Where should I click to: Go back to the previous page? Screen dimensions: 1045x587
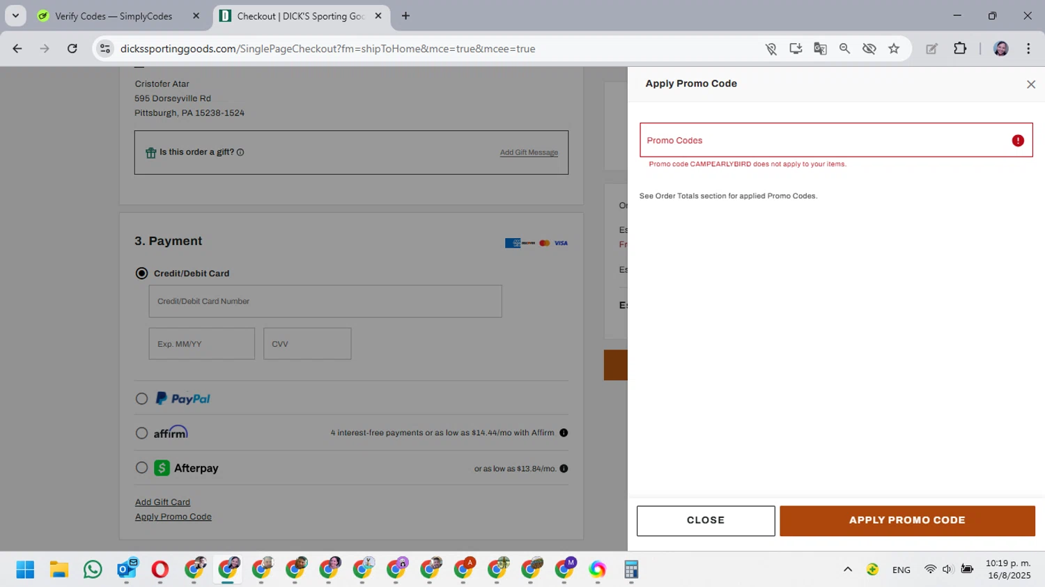pyautogui.click(x=17, y=49)
